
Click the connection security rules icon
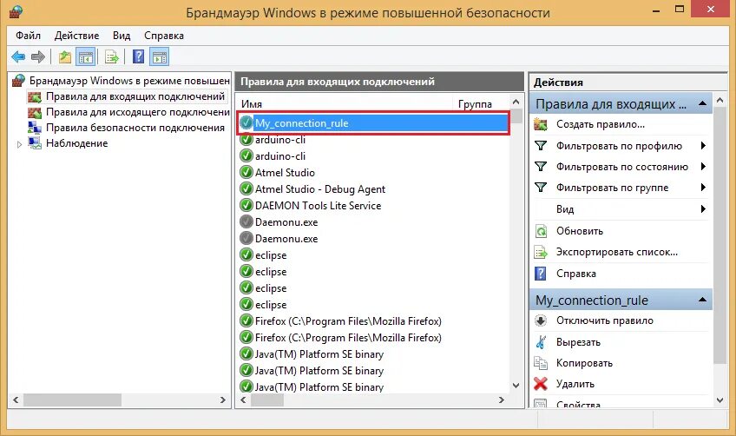point(35,128)
